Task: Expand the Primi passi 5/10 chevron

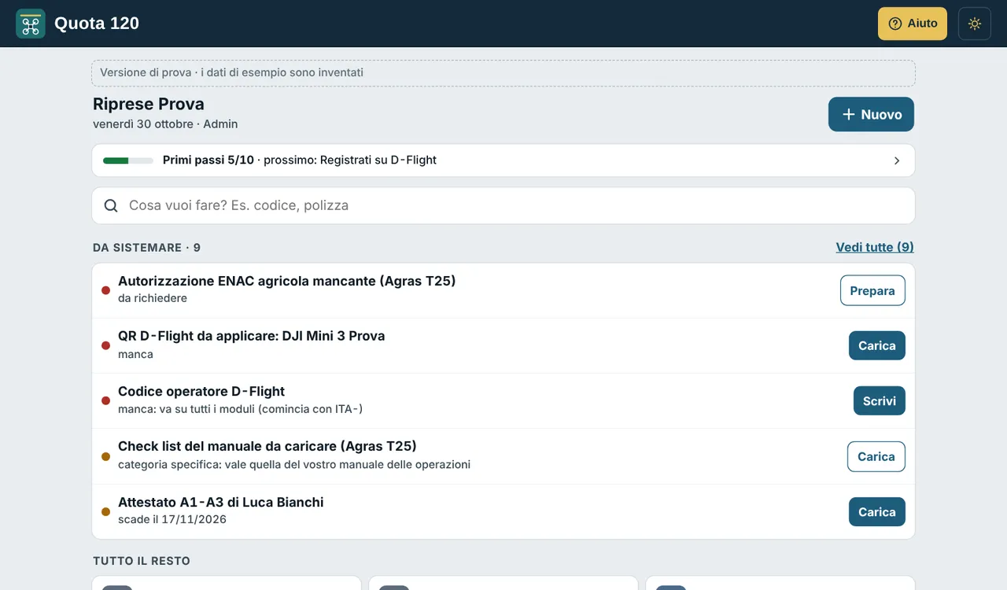Action: 897,160
